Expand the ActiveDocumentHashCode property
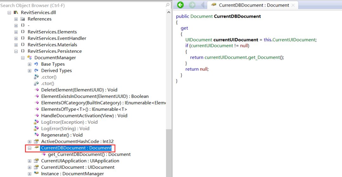 29,142
